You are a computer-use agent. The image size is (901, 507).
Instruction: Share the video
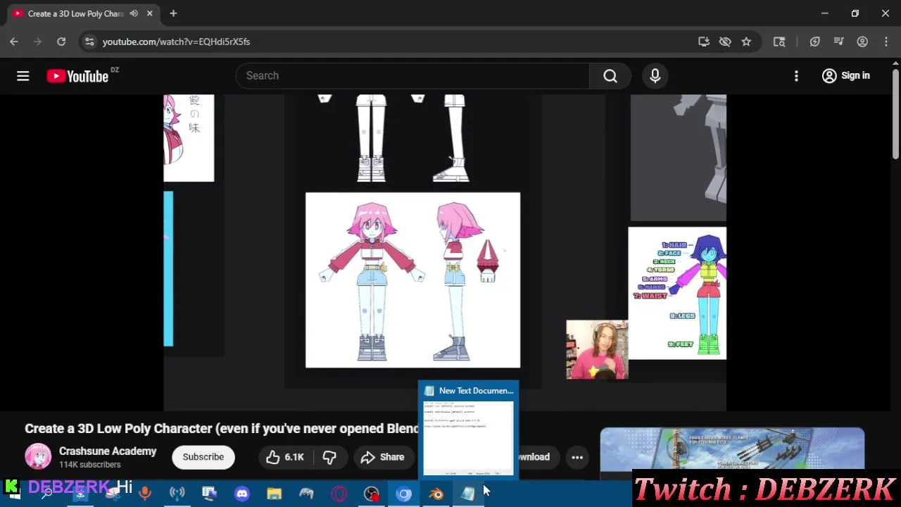[382, 457]
